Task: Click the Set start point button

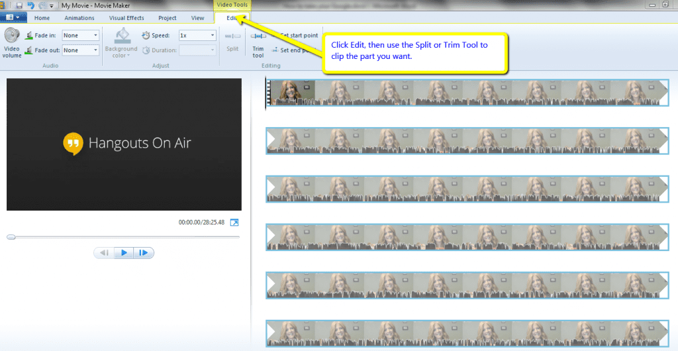Action: point(298,35)
